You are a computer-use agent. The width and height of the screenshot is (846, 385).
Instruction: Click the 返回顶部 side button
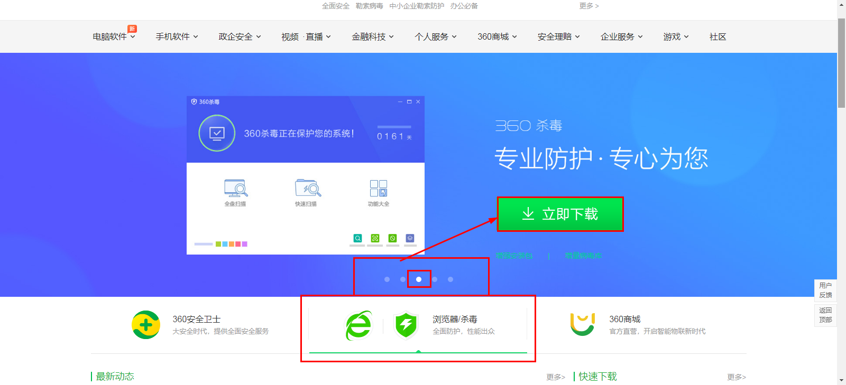click(x=825, y=315)
